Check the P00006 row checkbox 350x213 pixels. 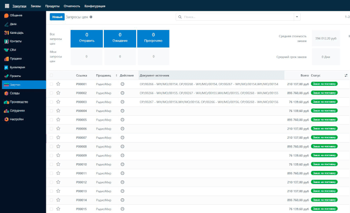click(x=51, y=128)
